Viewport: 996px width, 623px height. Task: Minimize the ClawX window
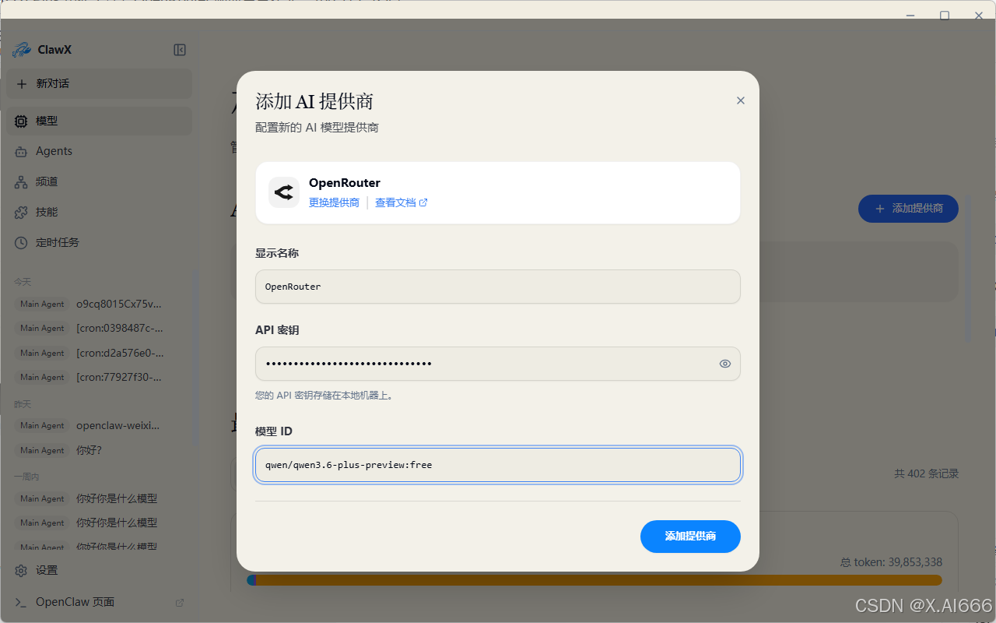click(x=910, y=16)
